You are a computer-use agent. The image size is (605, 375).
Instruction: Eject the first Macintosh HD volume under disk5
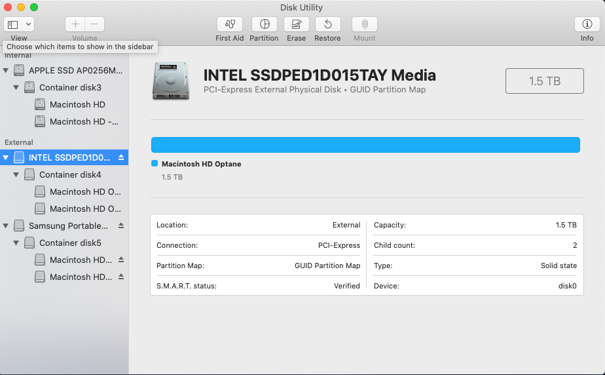(x=121, y=260)
